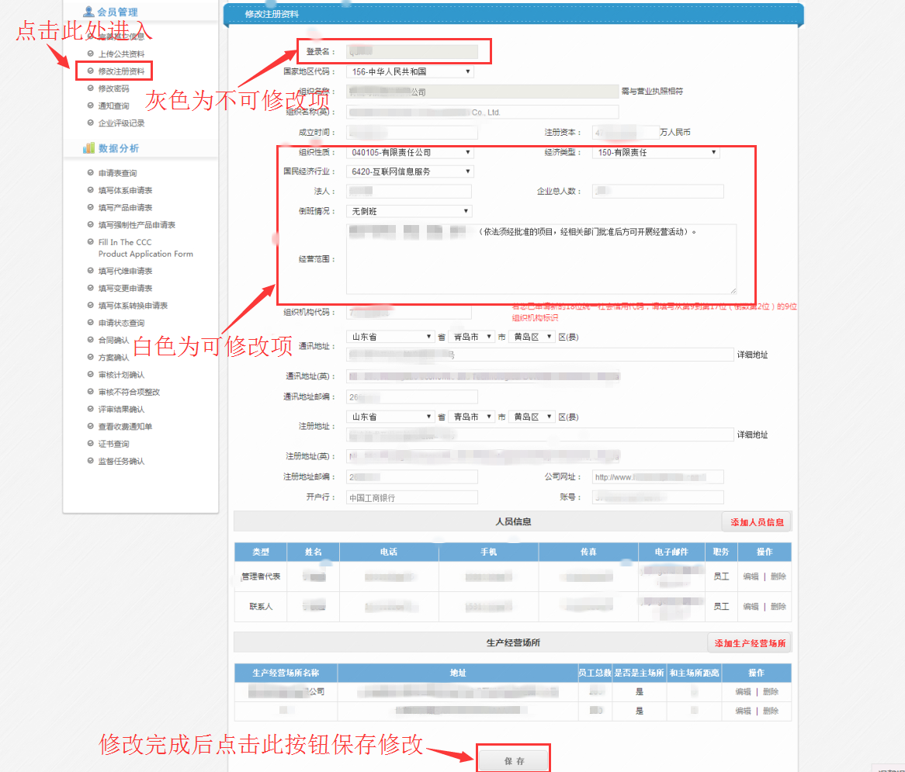The image size is (905, 772).
Task: Open 修改密码 menu item
Action: tap(113, 88)
